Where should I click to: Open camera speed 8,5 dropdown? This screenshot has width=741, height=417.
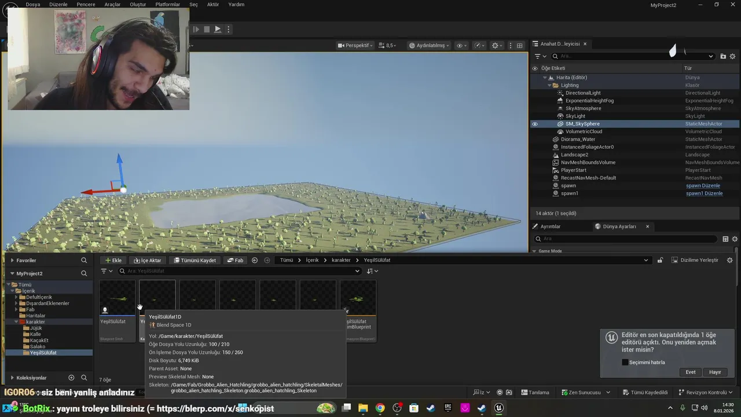point(388,45)
